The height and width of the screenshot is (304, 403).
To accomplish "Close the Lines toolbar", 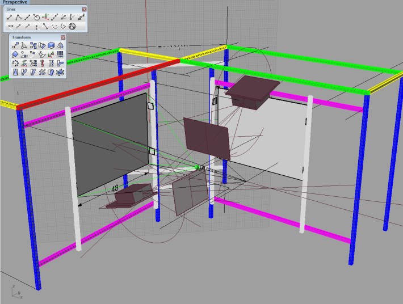I will [x=84, y=10].
